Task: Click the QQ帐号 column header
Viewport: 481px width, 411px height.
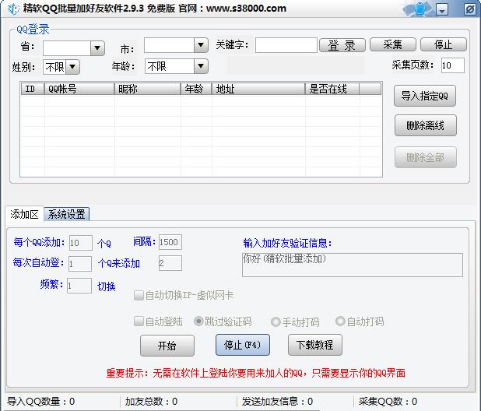Action: pyautogui.click(x=79, y=90)
